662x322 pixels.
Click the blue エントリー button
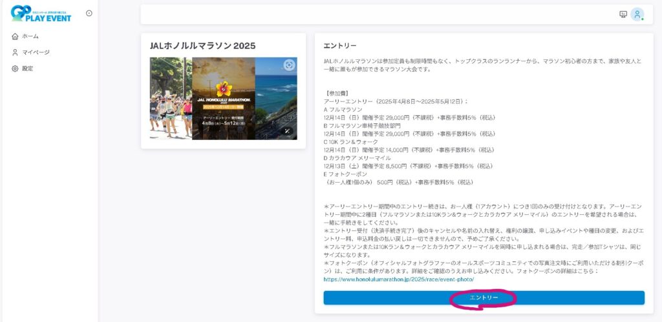click(484, 297)
